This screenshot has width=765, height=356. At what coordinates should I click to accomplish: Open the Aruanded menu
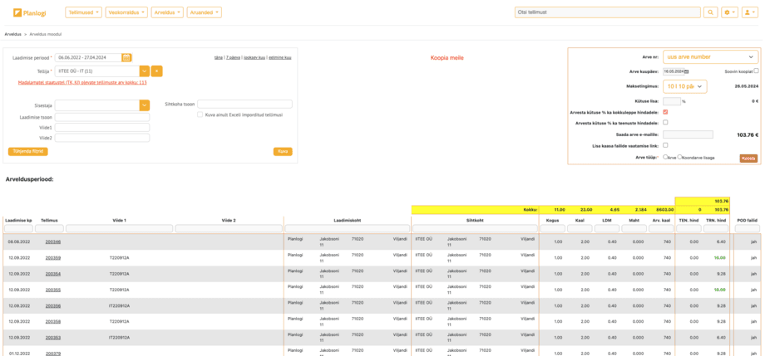tap(204, 12)
